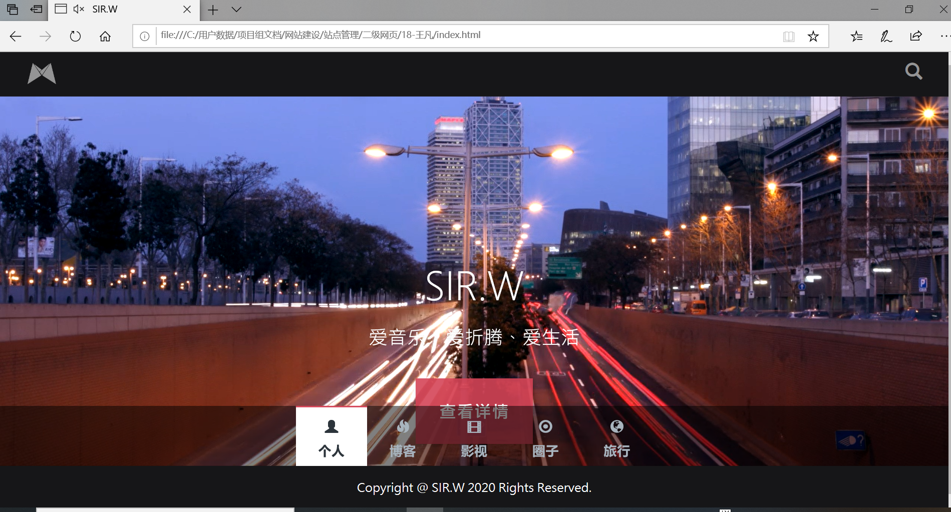Open the favorites hub list
Viewport: 951px width, 512px height.
click(x=856, y=36)
